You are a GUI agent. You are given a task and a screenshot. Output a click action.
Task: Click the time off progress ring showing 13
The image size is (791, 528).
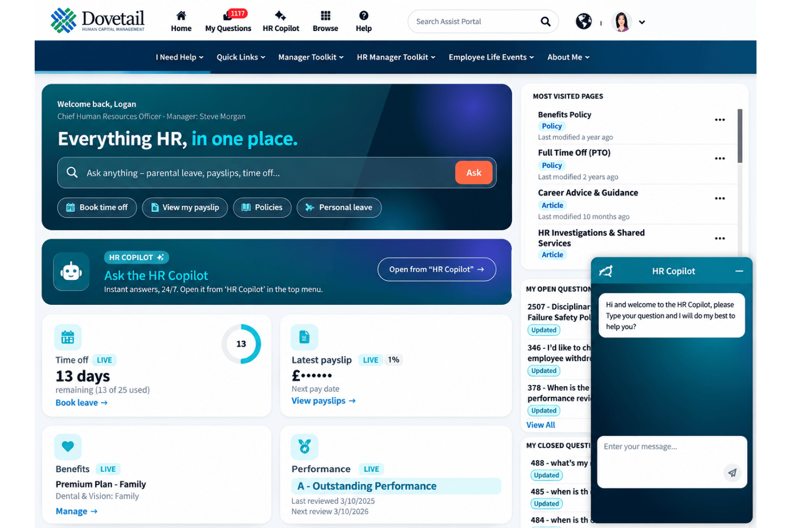pyautogui.click(x=241, y=344)
